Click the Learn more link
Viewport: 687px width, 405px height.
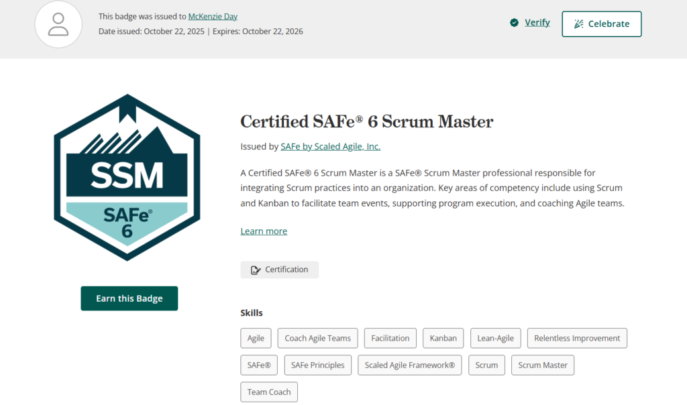coord(264,231)
